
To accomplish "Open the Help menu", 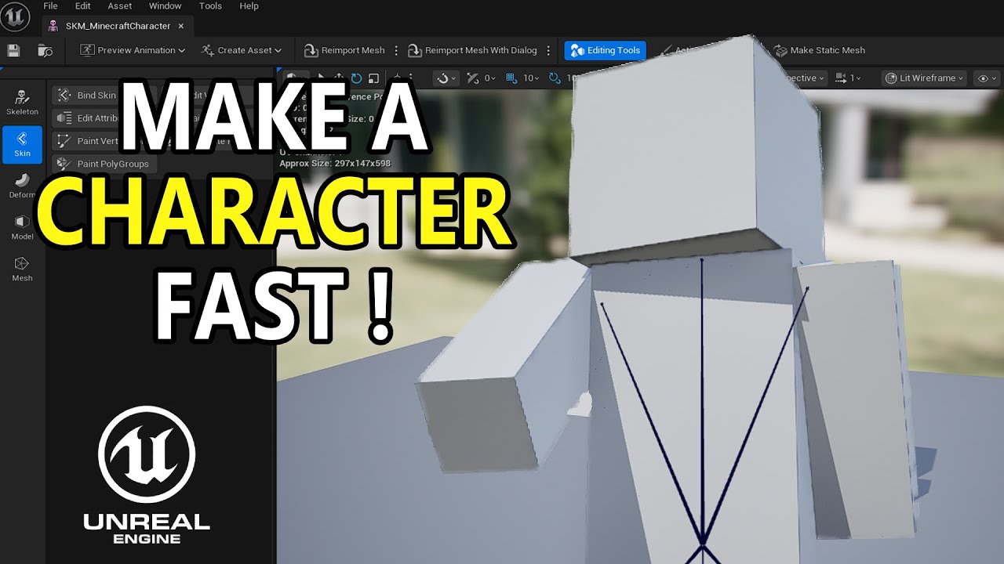I will click(x=249, y=6).
